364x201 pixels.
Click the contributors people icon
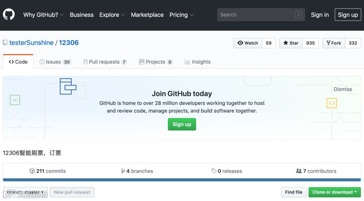[x=299, y=171]
